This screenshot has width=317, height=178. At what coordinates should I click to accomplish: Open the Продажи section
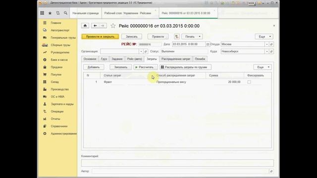56,67
